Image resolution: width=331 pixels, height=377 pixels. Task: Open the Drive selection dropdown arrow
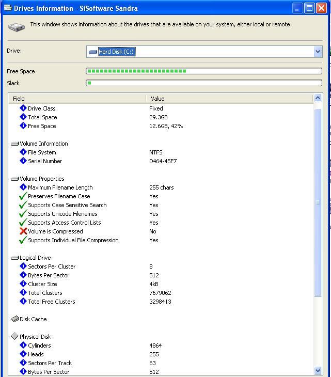[318, 52]
